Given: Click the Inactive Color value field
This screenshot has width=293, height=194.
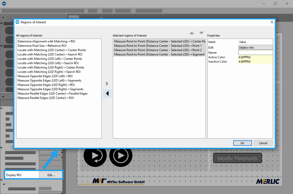Looking at the screenshot, I should point(255,62).
